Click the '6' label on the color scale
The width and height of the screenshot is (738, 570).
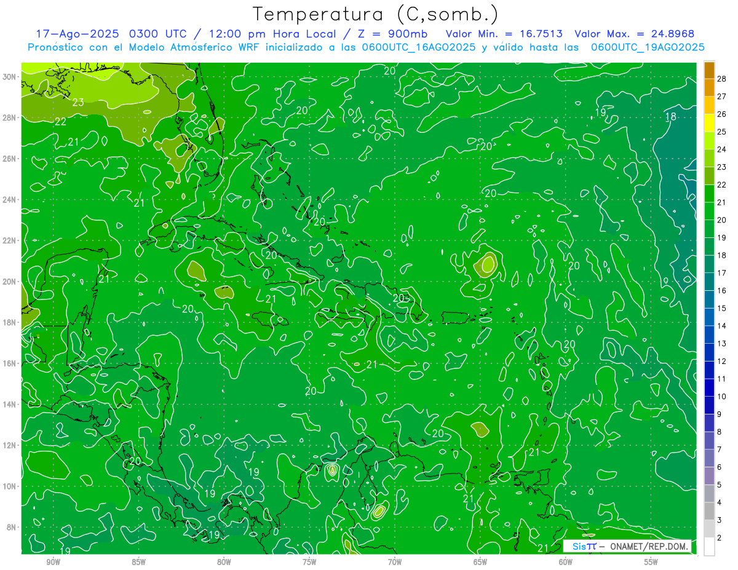coord(720,467)
